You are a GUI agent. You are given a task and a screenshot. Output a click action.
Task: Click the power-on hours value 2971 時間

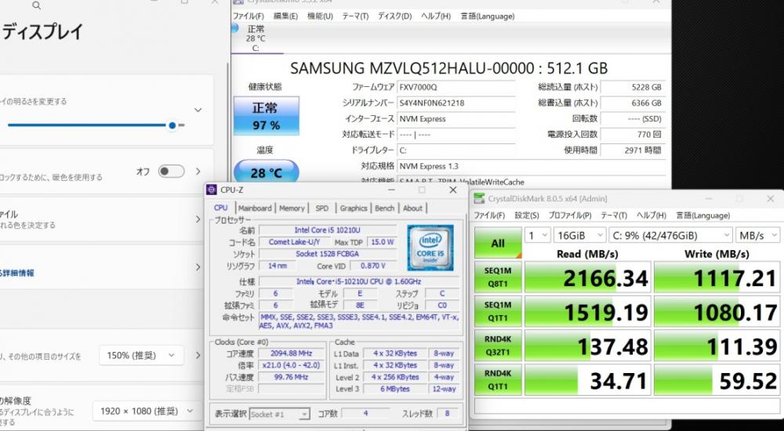click(x=633, y=150)
